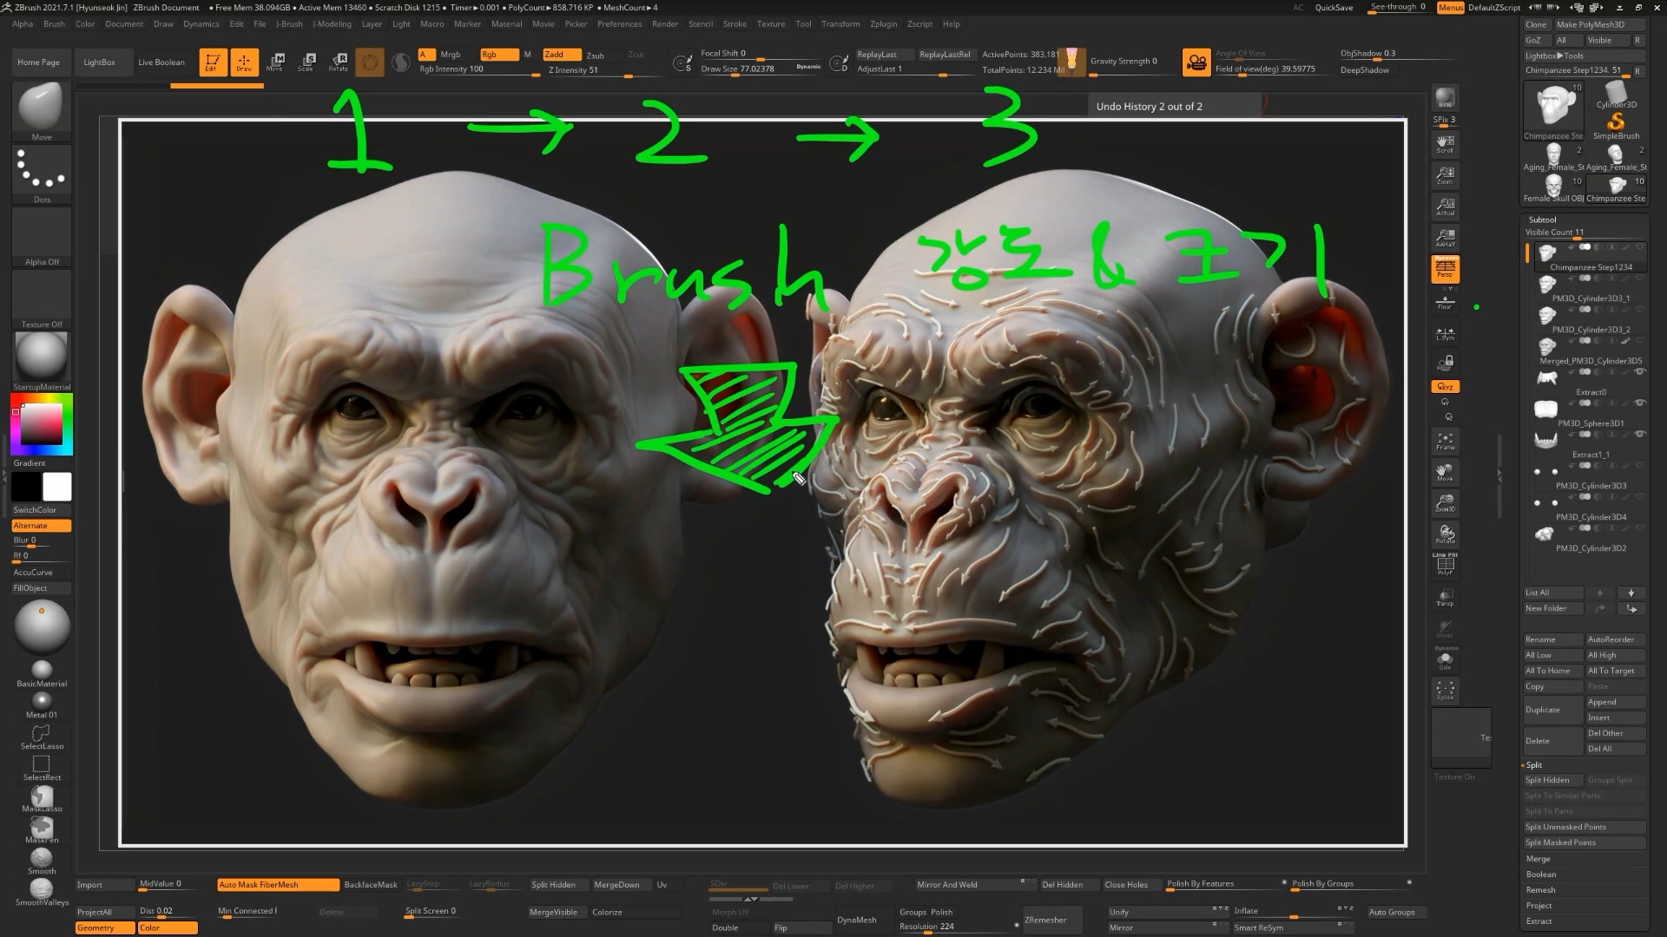Select the Rotate gizmo mode icon
The width and height of the screenshot is (1667, 937).
pyautogui.click(x=339, y=62)
